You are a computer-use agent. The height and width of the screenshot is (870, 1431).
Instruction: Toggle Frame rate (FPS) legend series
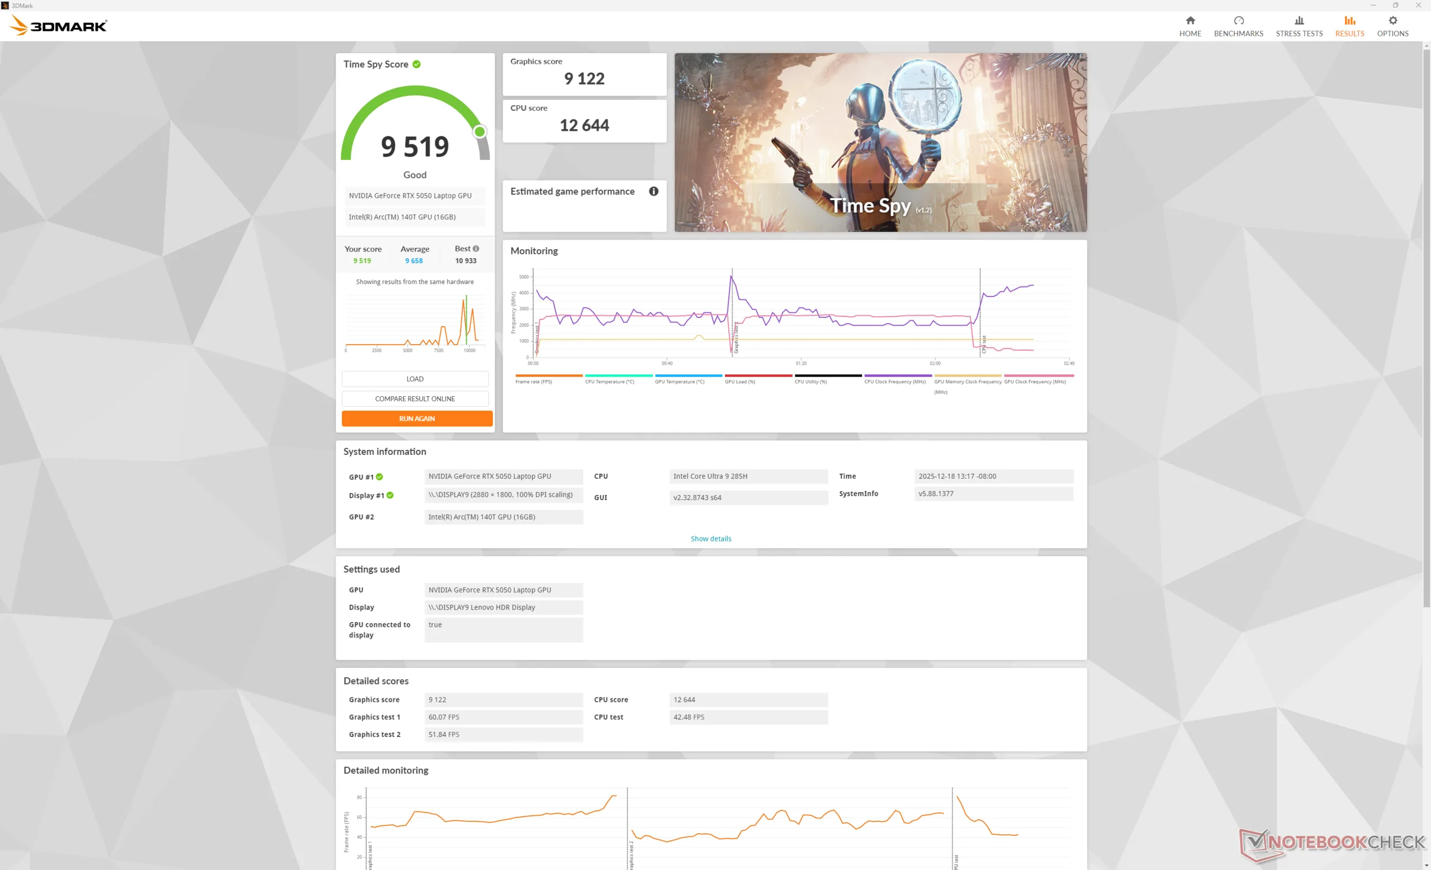coord(533,381)
